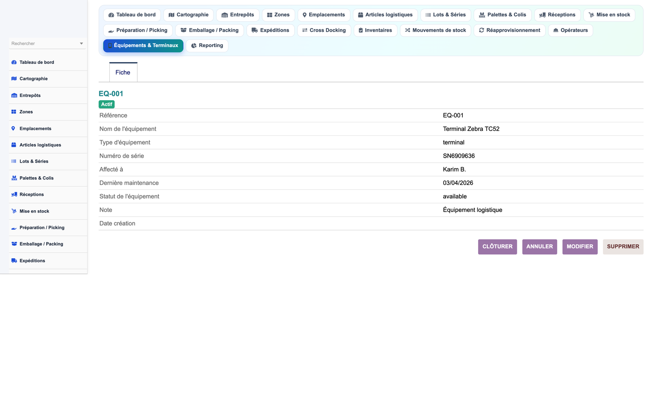Screen dimensions: 655x405
Task: Click the Emplacements pin icon in sidebar
Action: tap(13, 129)
